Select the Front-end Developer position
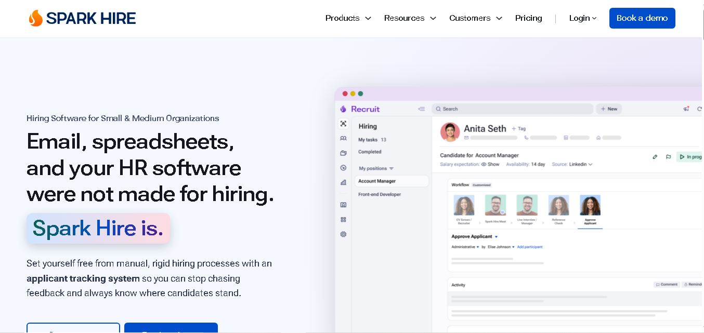This screenshot has height=333, width=704. click(380, 194)
